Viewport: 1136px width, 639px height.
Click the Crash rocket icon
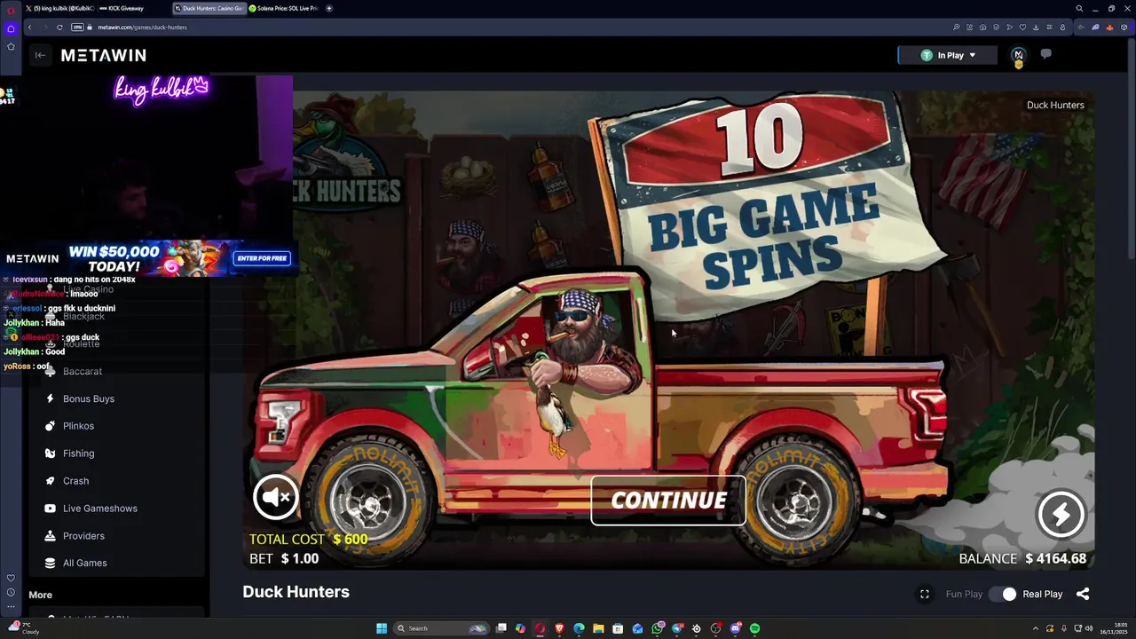[50, 481]
